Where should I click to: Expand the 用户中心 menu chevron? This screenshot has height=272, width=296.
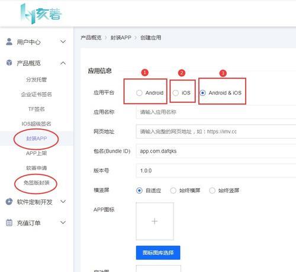click(x=63, y=42)
